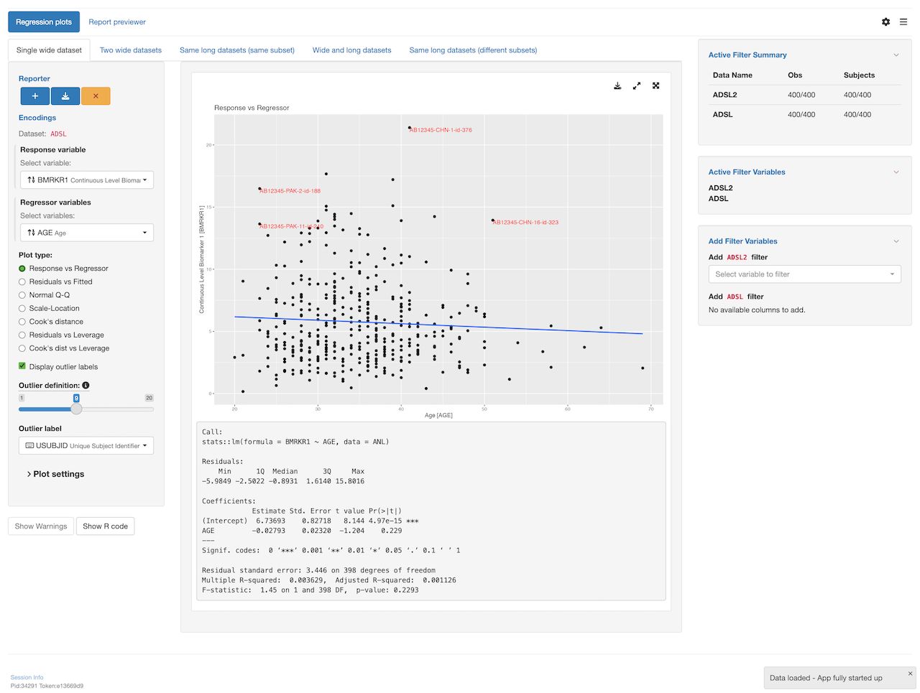Expand the plot with the resize icon
Viewport: 920px width, 693px height.
pos(637,85)
